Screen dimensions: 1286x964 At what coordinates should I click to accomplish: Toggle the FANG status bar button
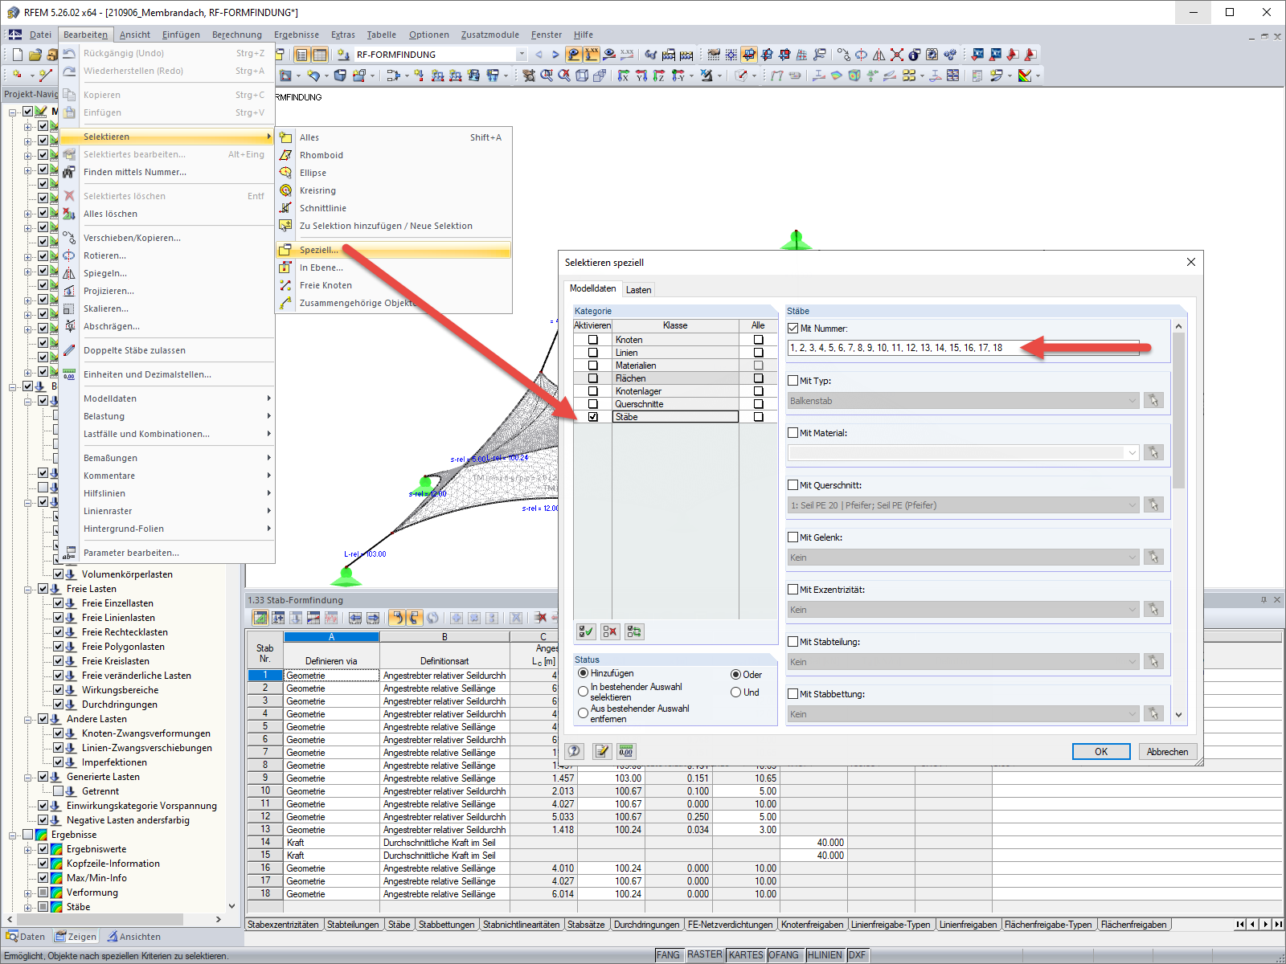[668, 954]
